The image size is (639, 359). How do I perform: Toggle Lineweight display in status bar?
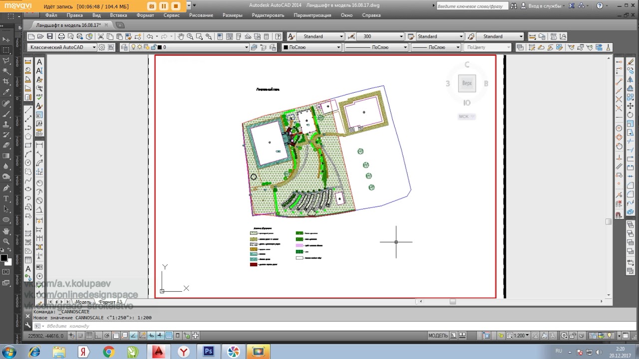point(160,336)
